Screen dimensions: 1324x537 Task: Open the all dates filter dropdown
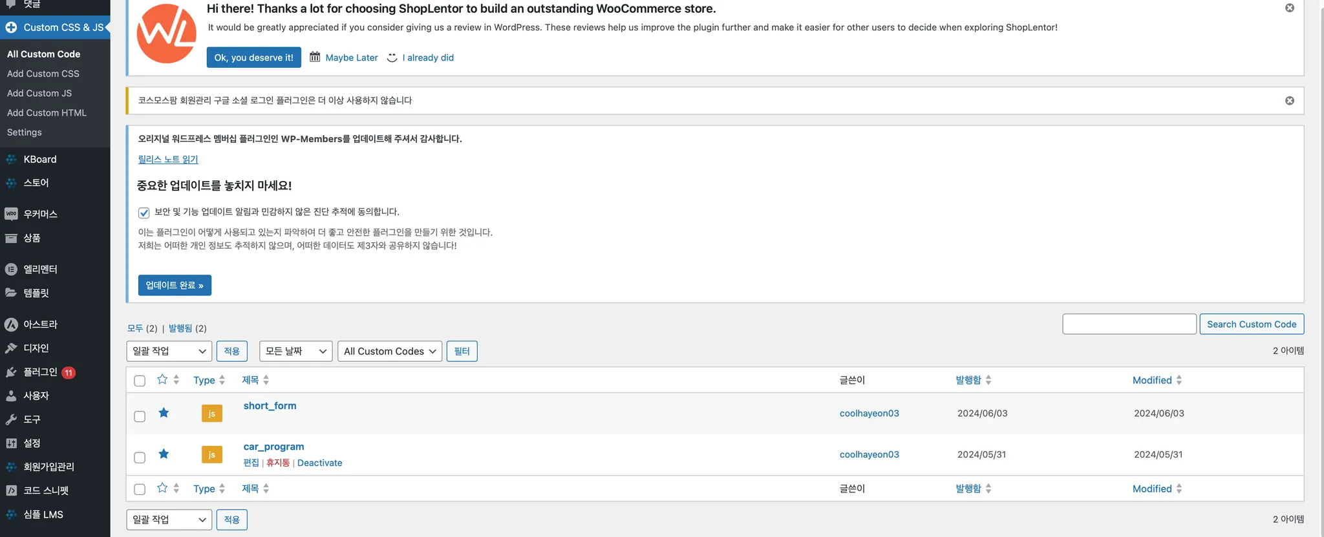[x=295, y=351]
